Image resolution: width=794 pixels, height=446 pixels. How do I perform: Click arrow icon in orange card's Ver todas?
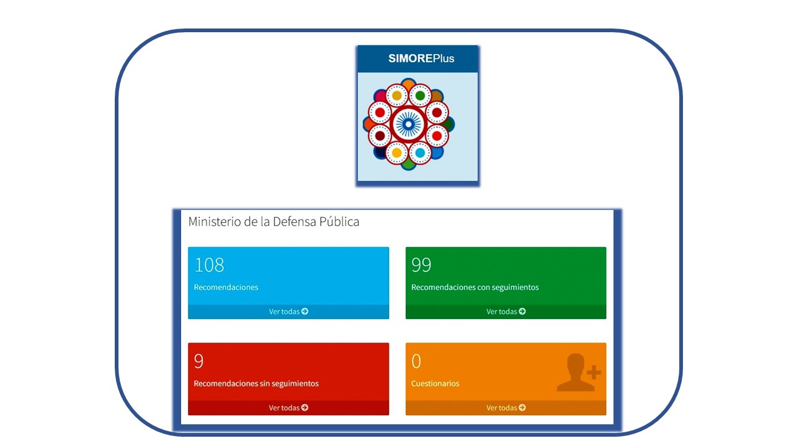point(522,408)
